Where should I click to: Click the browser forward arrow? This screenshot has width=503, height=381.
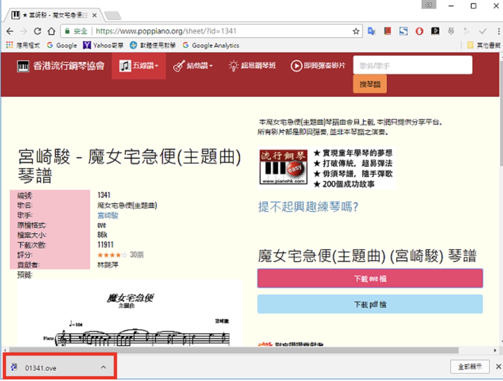tap(24, 31)
